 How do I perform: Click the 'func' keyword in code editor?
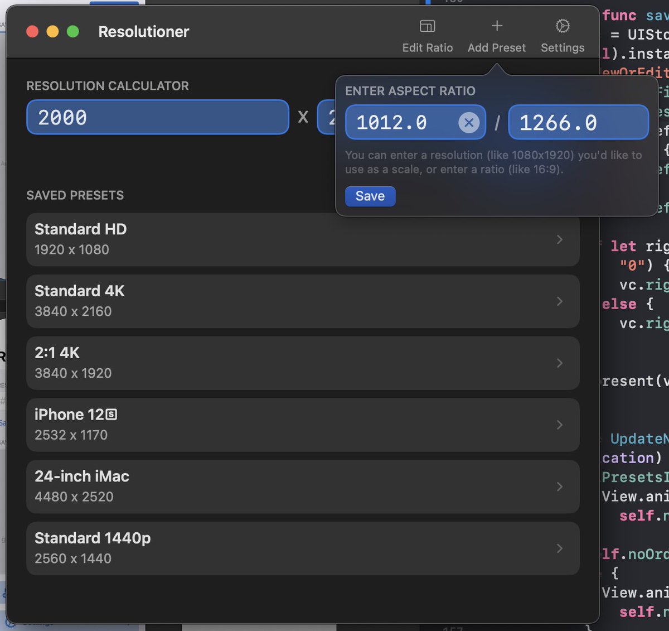click(x=619, y=16)
